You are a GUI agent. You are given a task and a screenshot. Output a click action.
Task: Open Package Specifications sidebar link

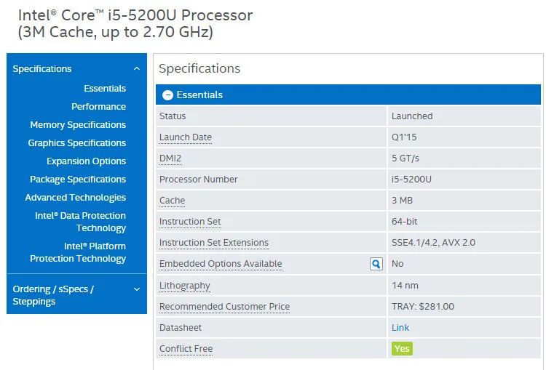point(78,180)
